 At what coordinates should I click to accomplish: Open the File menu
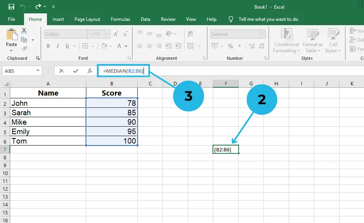point(11,19)
